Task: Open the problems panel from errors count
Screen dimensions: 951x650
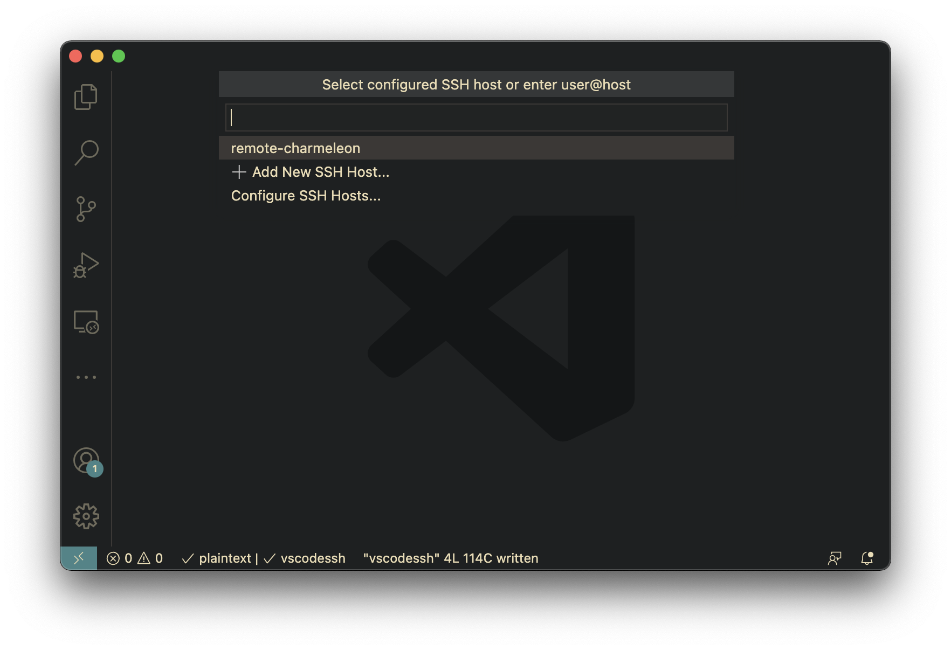Action: pyautogui.click(x=120, y=558)
